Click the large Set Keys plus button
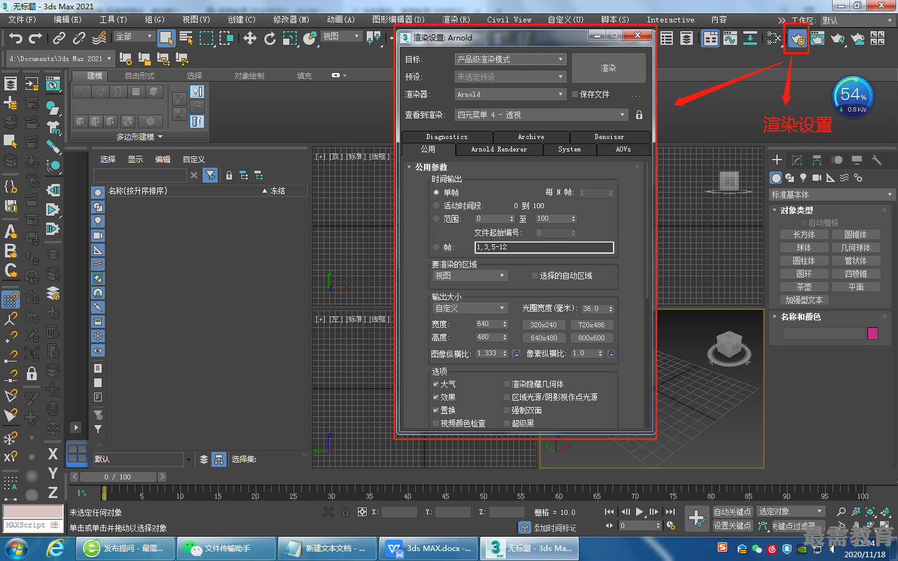 click(x=697, y=518)
